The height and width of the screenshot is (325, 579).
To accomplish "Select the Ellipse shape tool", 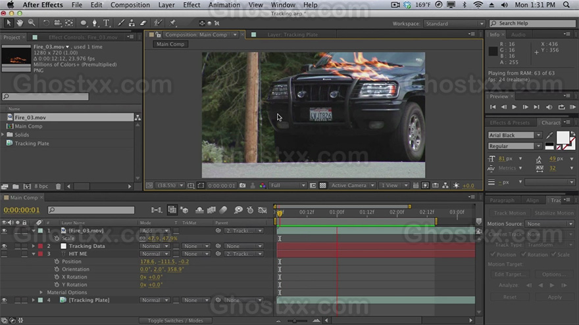I will 84,23.
